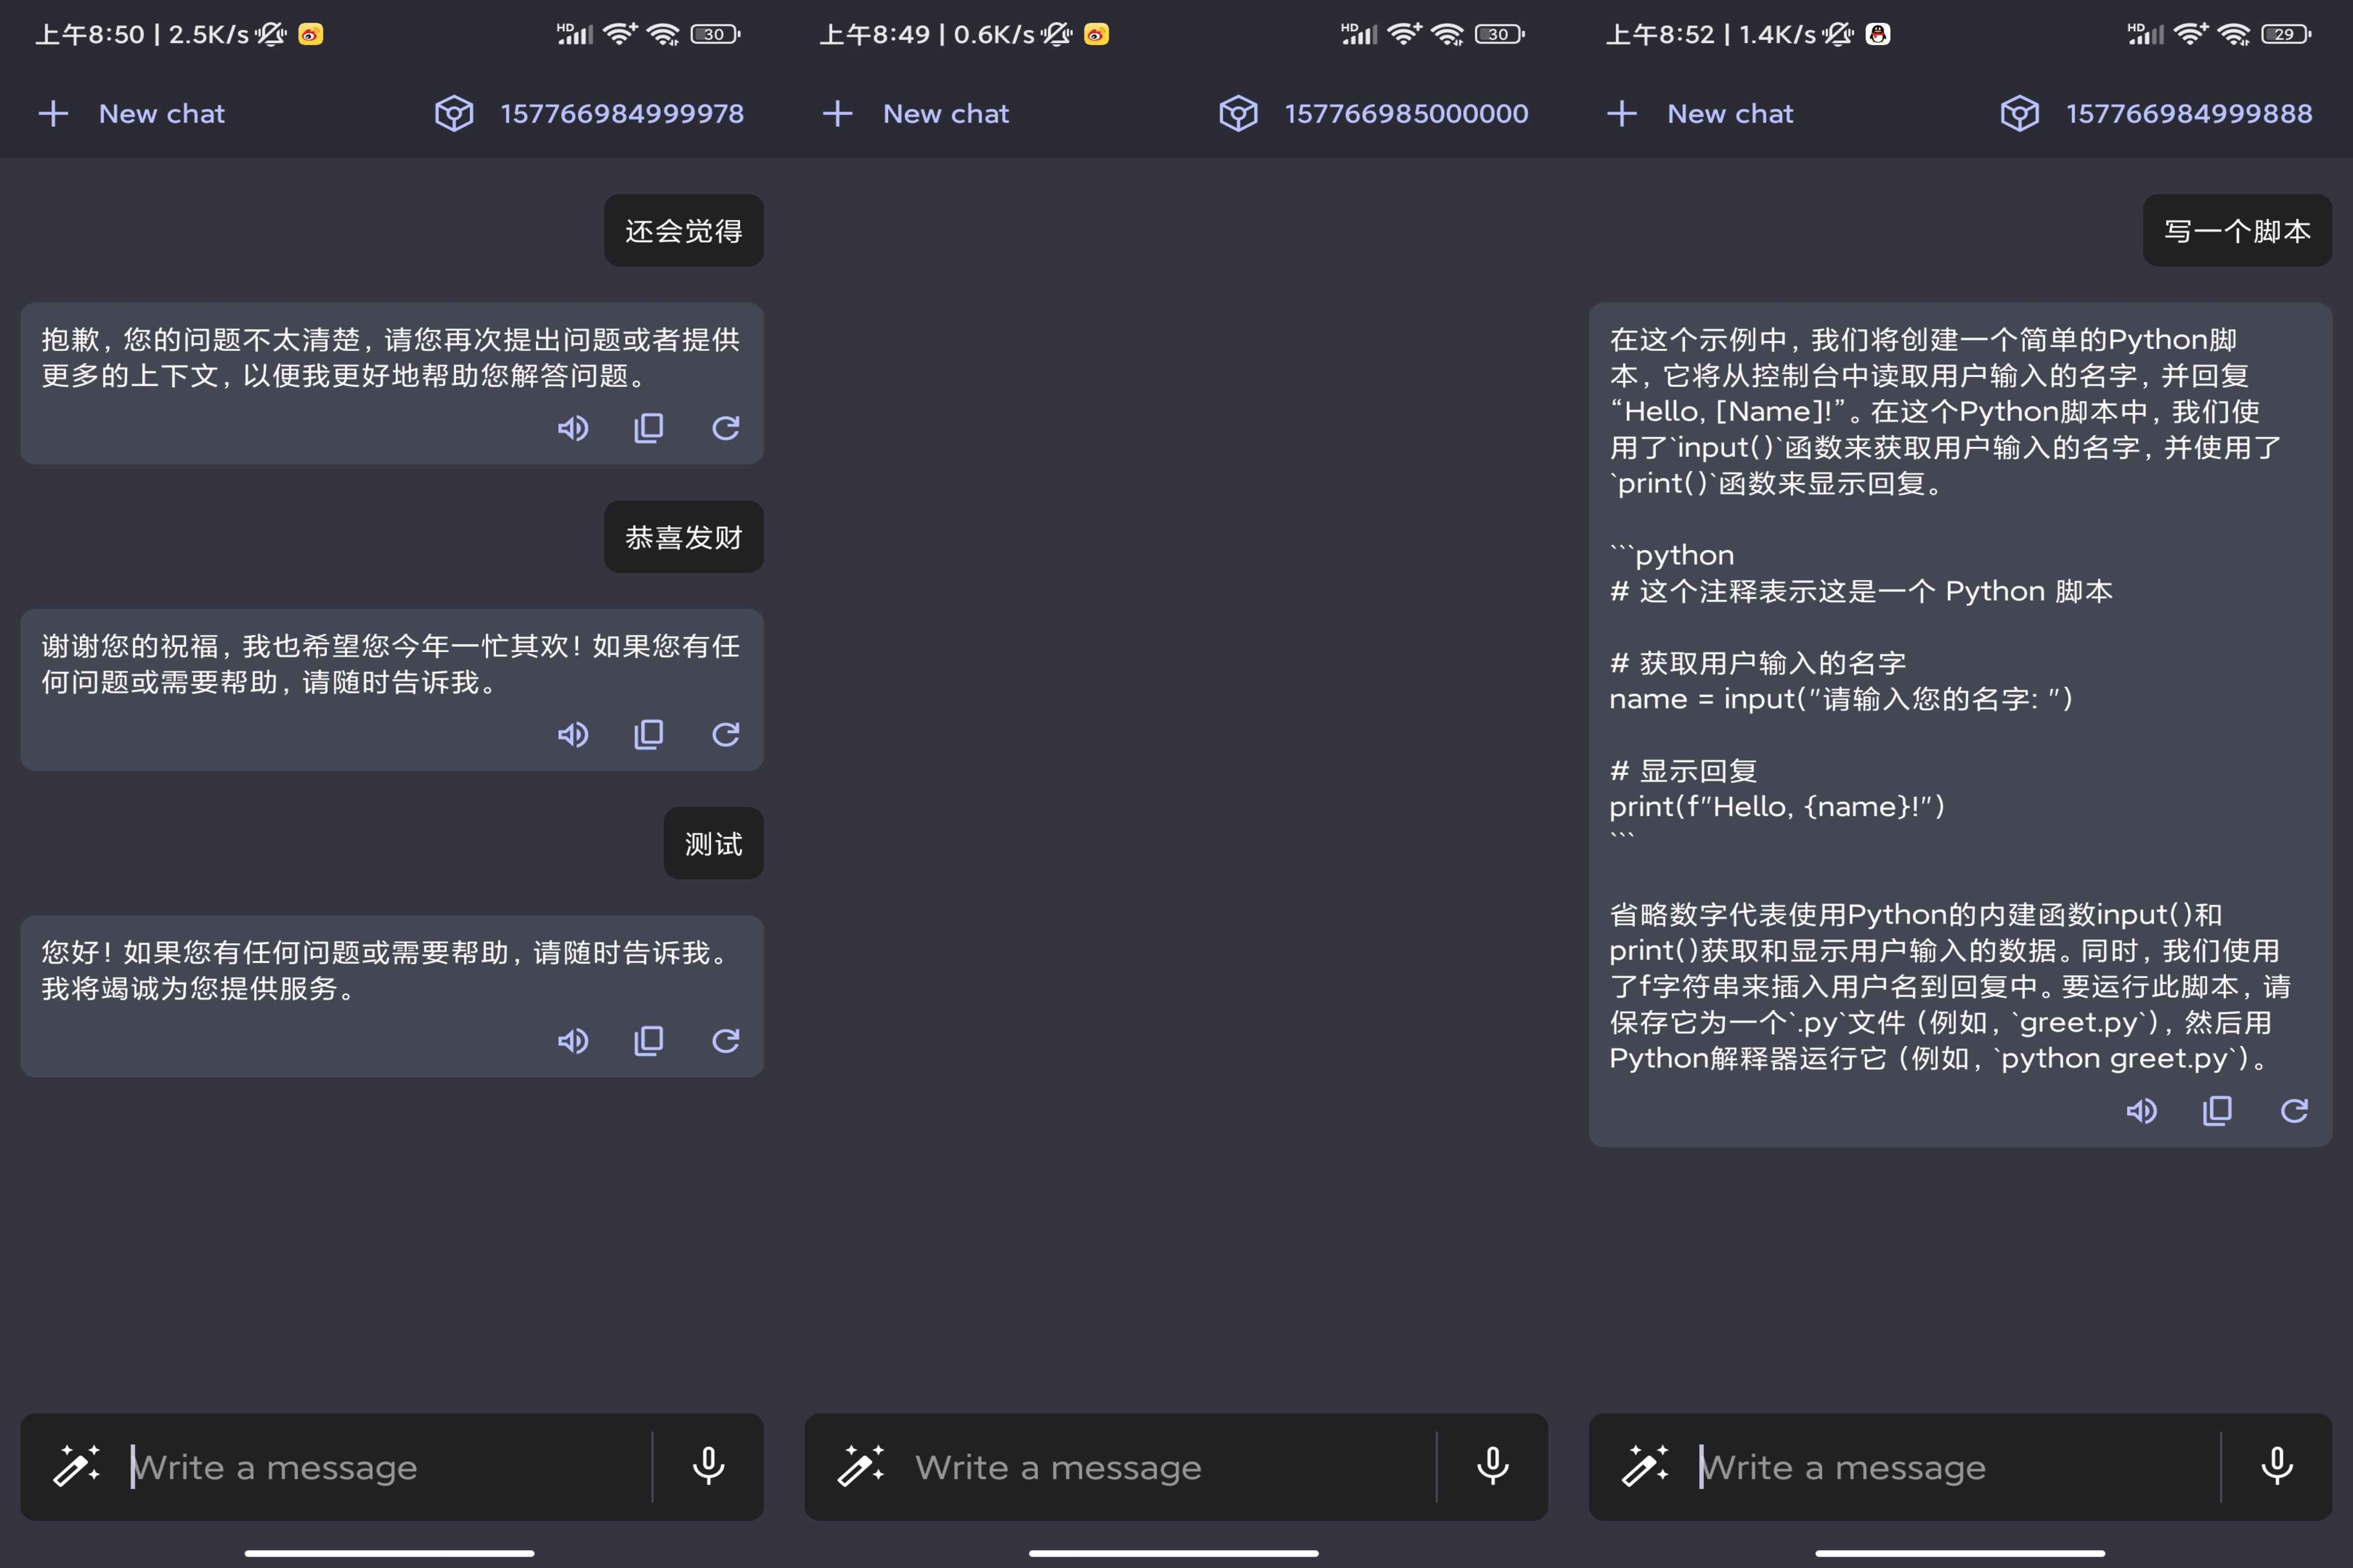Regenerate the 您好 reply

point(726,1041)
